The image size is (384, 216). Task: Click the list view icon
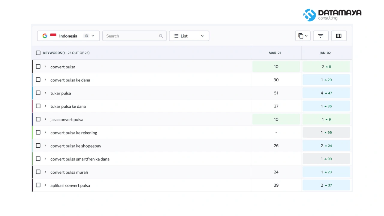coord(176,36)
